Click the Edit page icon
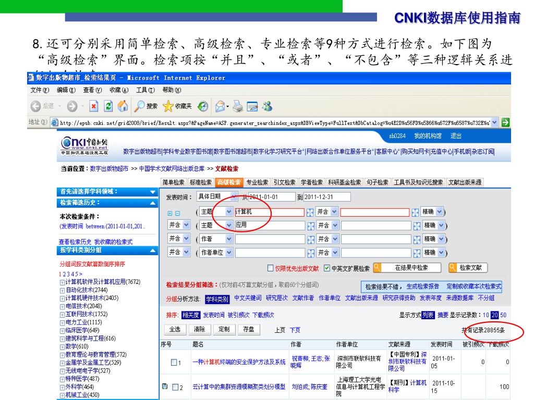 [252, 106]
